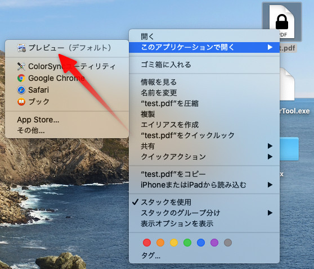The height and width of the screenshot is (269, 314).
Task: Open with ColorSyncユーティリティ
Action: coord(67,66)
